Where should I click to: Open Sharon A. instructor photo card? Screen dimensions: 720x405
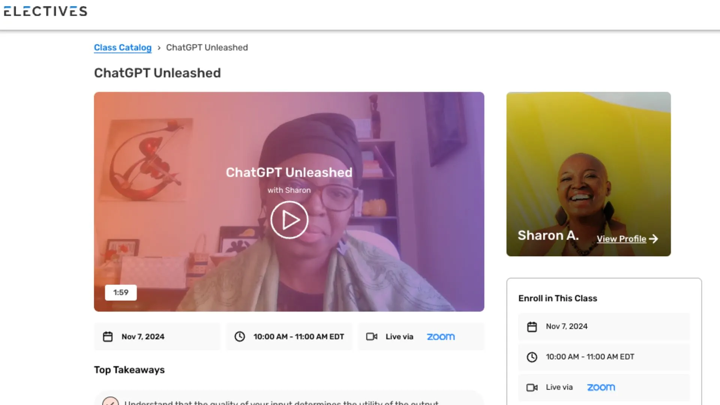pyautogui.click(x=588, y=174)
